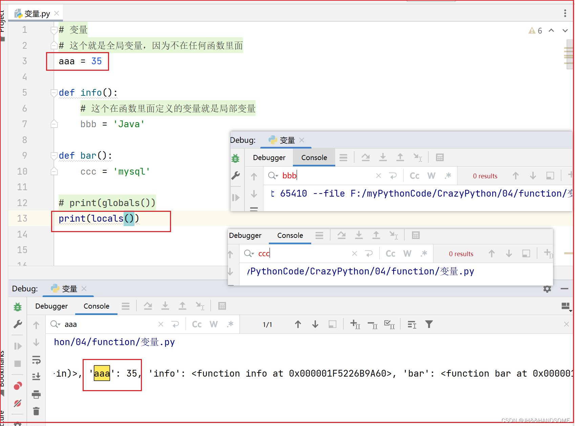575x426 pixels.
Task: Toggle Match Case in the aaa search bar
Action: point(197,324)
